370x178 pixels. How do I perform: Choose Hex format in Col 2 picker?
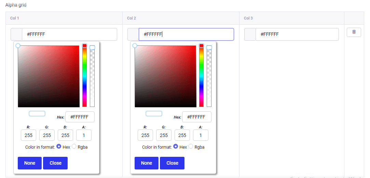coord(176,147)
